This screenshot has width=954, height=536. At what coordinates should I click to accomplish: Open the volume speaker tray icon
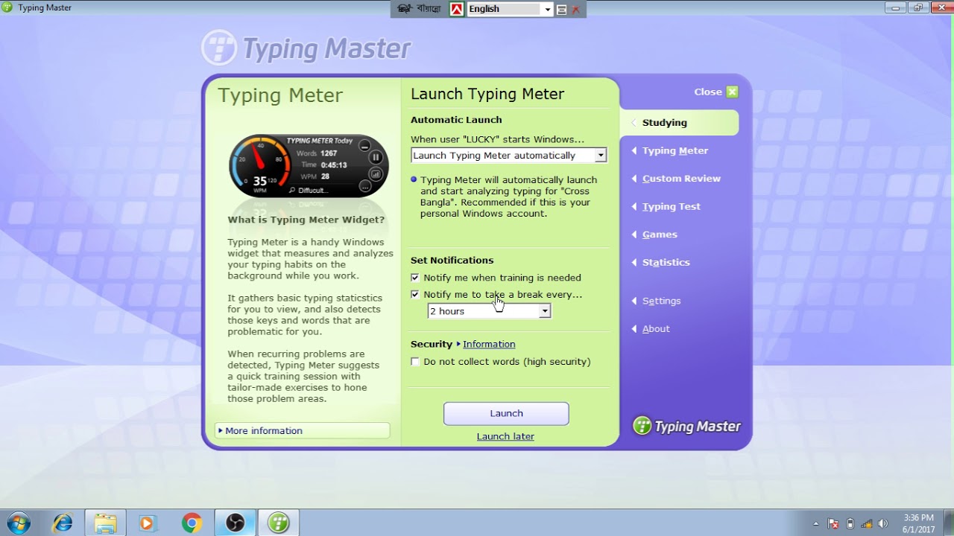pos(884,524)
